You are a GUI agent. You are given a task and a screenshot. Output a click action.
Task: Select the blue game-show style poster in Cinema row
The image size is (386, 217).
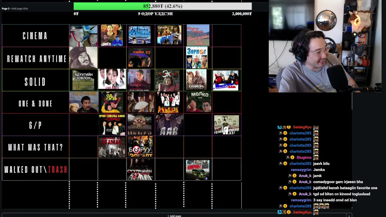point(140,35)
